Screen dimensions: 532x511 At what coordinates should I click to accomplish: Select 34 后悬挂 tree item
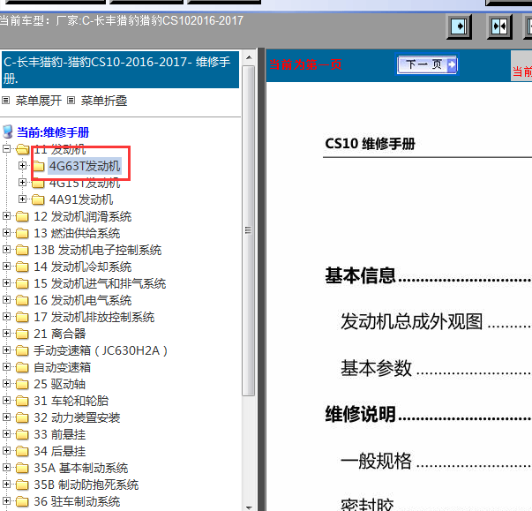tap(60, 451)
